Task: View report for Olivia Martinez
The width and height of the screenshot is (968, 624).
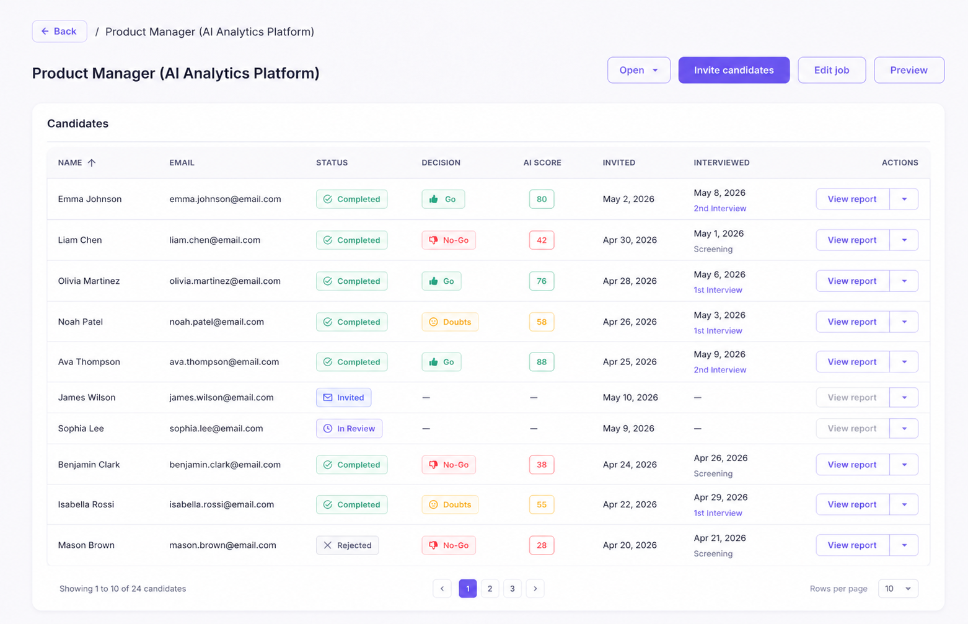Action: tap(852, 281)
